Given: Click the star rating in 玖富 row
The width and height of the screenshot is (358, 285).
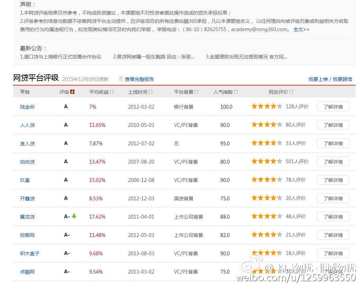Looking at the screenshot, I should (x=267, y=180).
